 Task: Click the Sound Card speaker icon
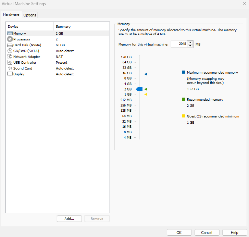[10, 68]
